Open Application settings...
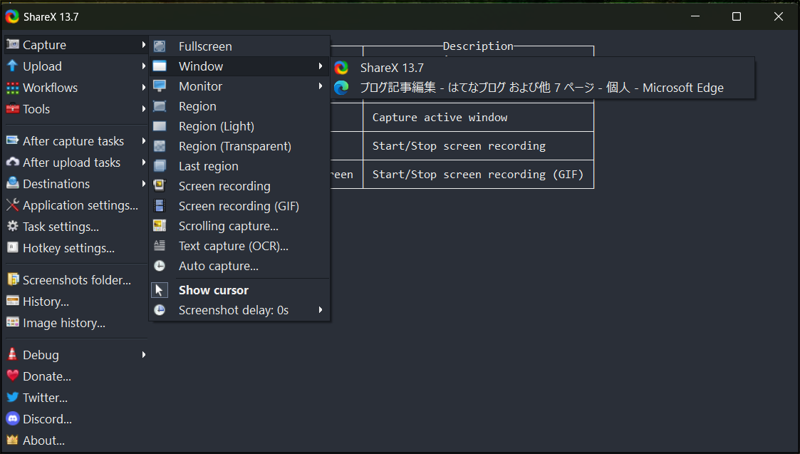 tap(75, 205)
